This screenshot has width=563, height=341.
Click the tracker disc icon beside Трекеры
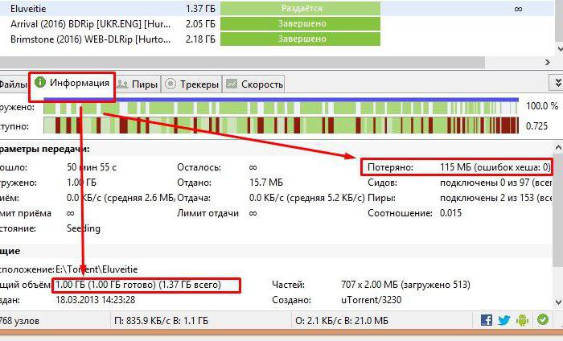[171, 84]
